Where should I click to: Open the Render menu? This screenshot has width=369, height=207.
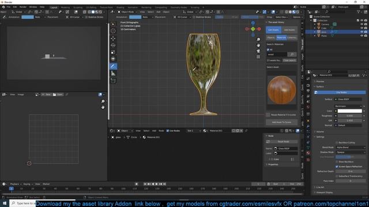(23, 7)
